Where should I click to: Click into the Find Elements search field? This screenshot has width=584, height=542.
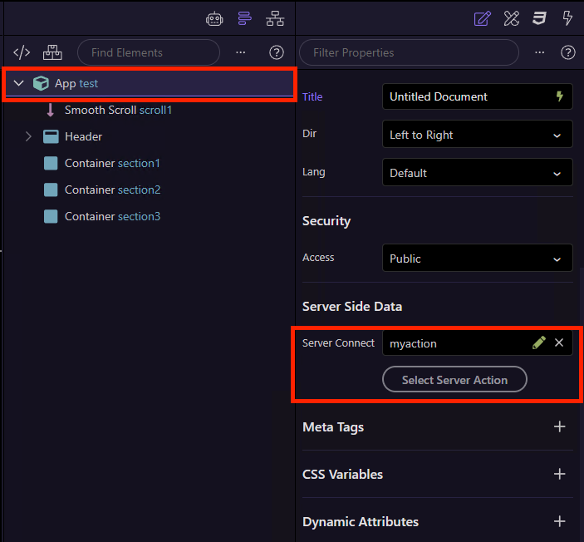point(148,52)
